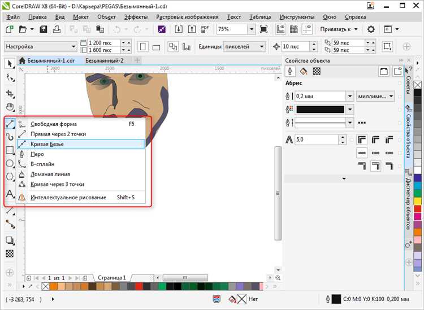Click the Full-screen preview icon
Viewport: 424px width, 310px height.
tap(263, 29)
